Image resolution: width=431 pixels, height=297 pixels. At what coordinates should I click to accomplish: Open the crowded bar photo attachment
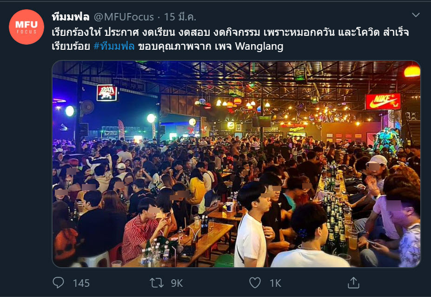tap(236, 164)
